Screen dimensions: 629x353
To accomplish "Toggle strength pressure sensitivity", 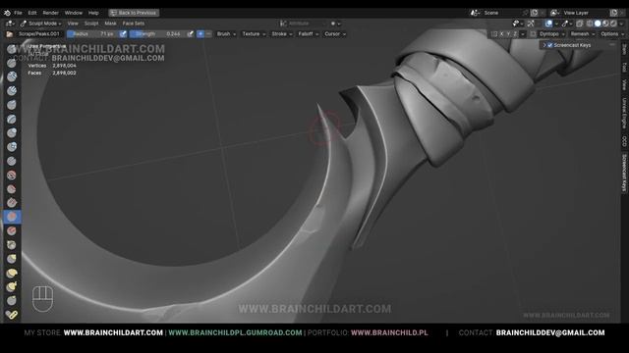I will pyautogui.click(x=190, y=34).
